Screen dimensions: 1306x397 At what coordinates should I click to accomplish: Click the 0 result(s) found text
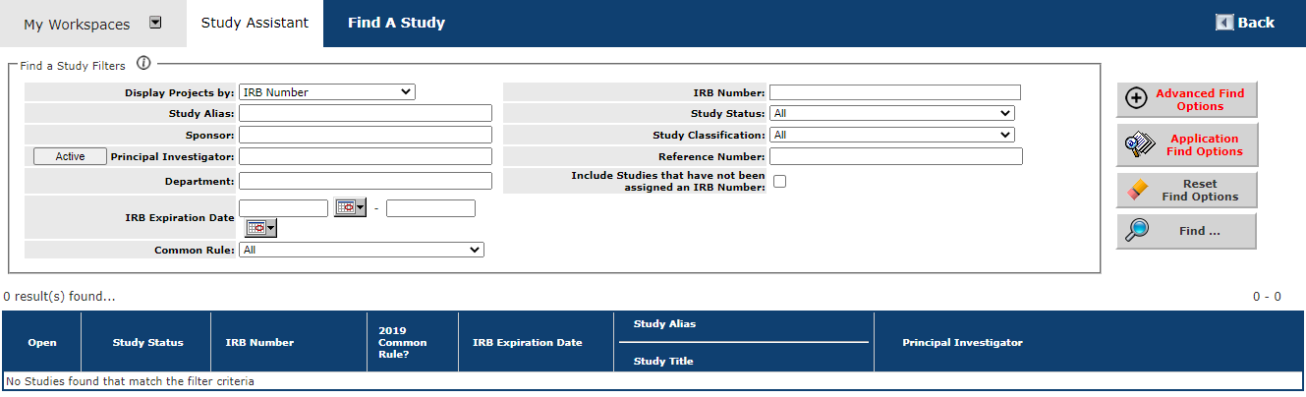point(59,296)
